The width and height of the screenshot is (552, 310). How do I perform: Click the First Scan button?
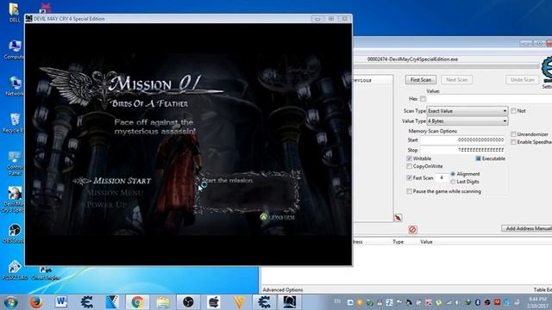(421, 80)
